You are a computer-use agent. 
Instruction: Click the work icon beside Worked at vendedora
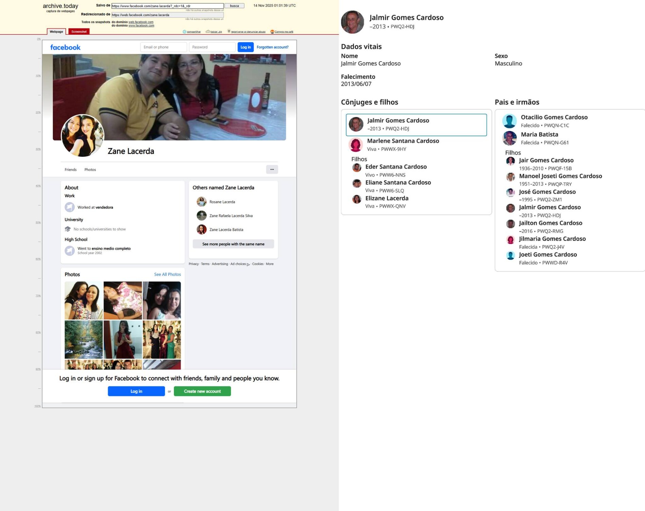click(x=70, y=207)
